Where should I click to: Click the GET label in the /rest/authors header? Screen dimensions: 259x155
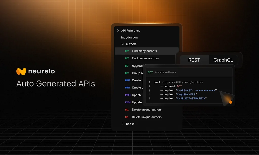150,72
